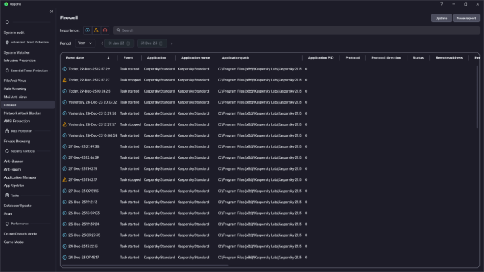Screen dimensions: 484x272
Task: Sort by Application PID column header
Action: coord(321,58)
